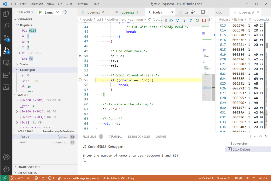Open Source Control view with badge 2

[x=6, y=38]
